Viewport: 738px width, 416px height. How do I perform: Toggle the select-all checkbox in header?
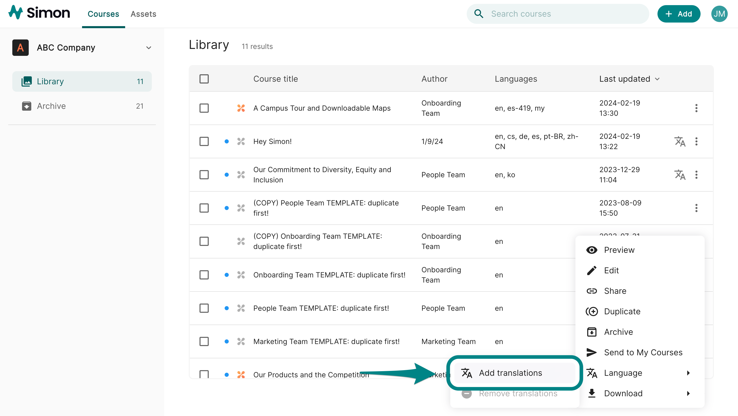coord(204,79)
